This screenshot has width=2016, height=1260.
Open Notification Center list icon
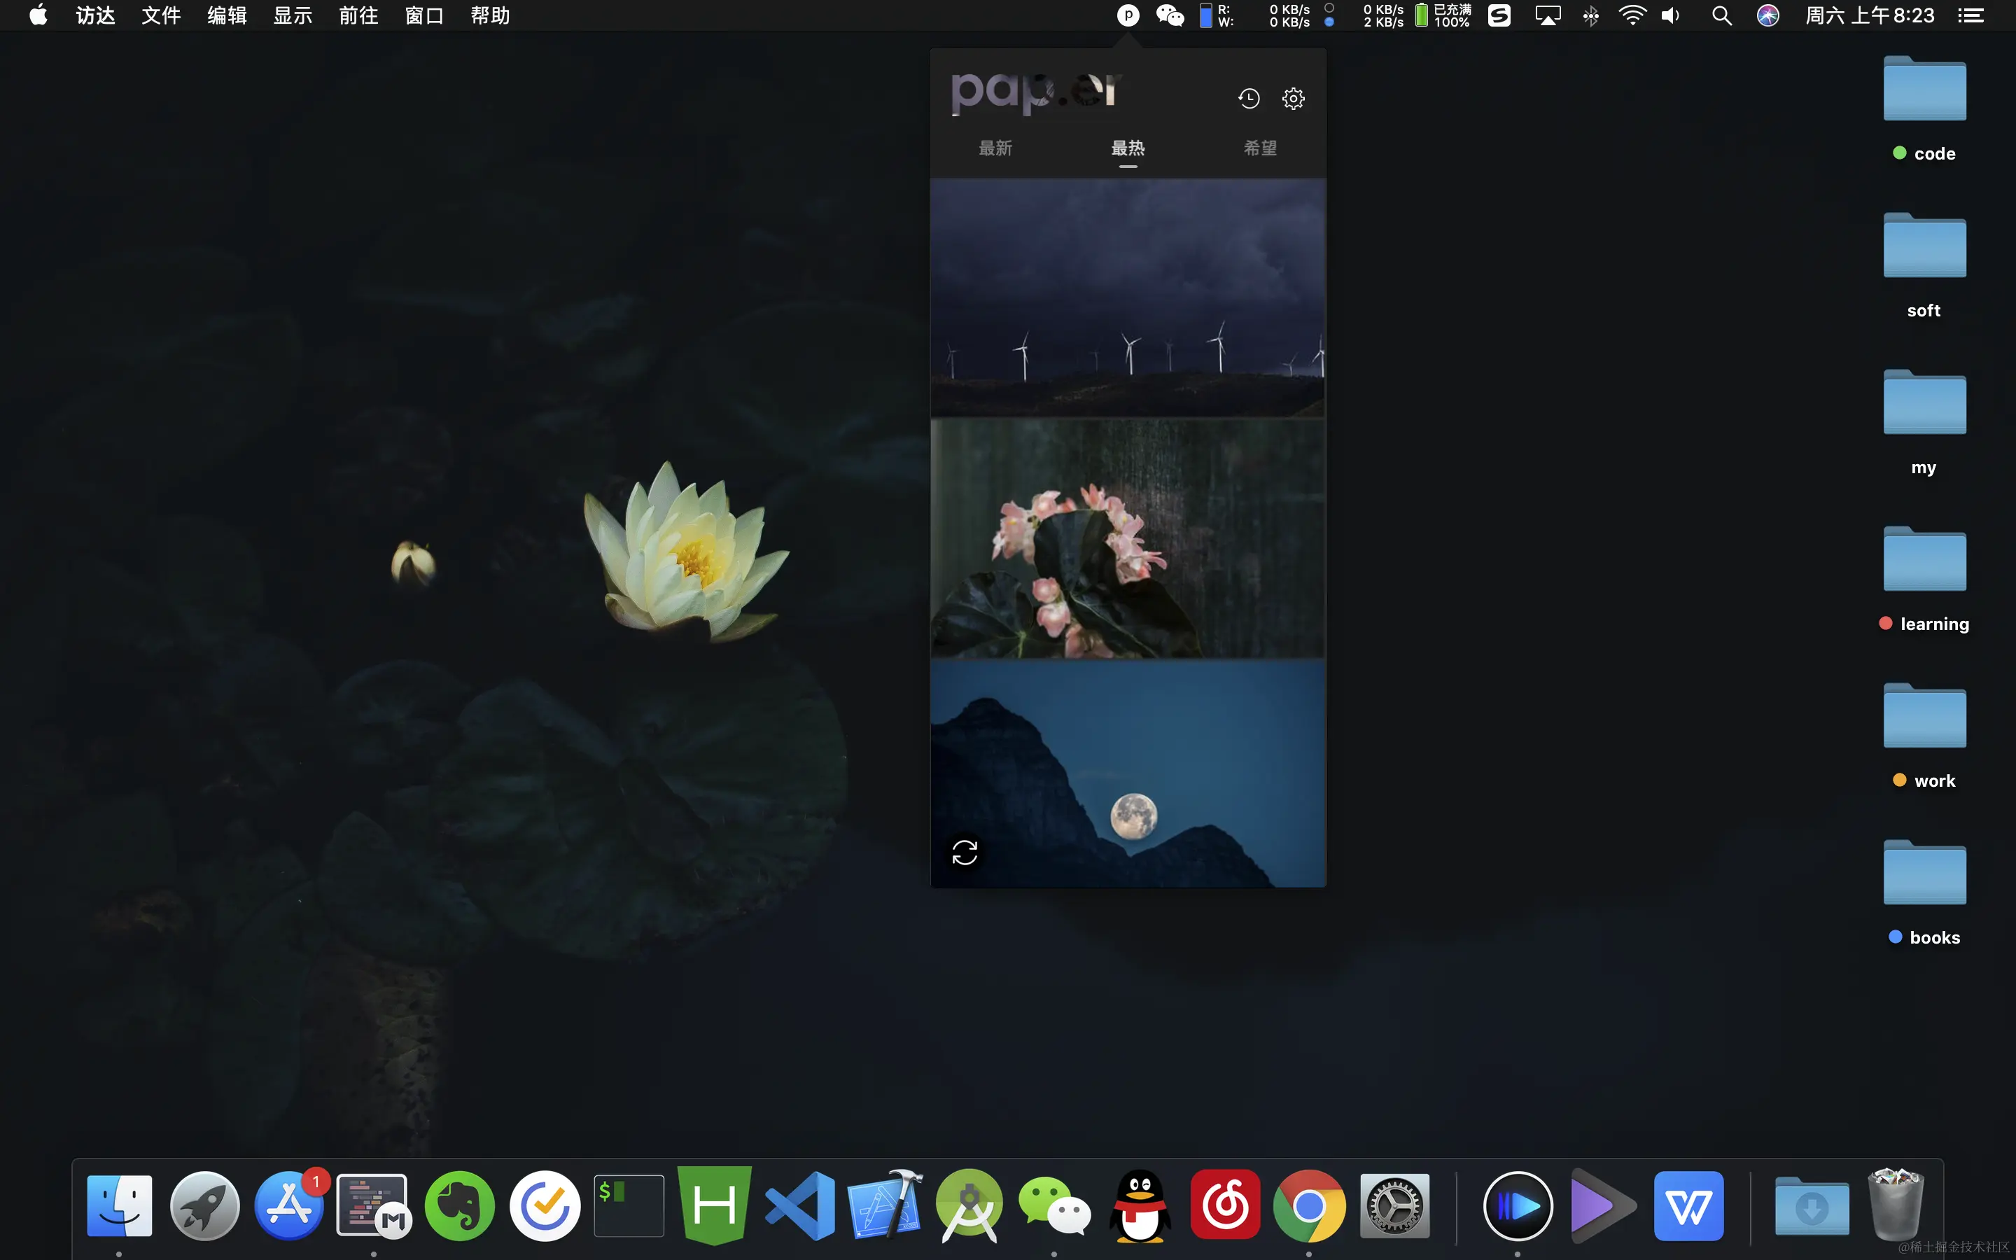(1970, 15)
